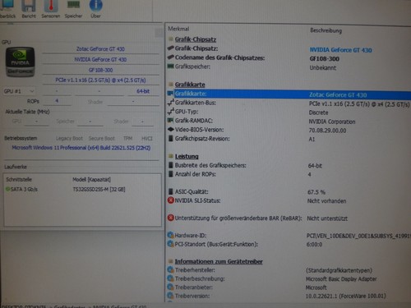Image resolution: width=411 pixels, height=308 pixels.
Task: Click the ReBAR support red icon
Action: tap(170, 218)
